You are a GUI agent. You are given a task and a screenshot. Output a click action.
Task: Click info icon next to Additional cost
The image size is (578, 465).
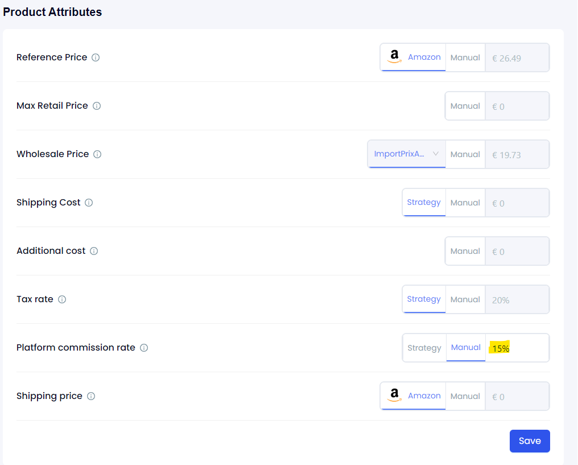coord(94,251)
